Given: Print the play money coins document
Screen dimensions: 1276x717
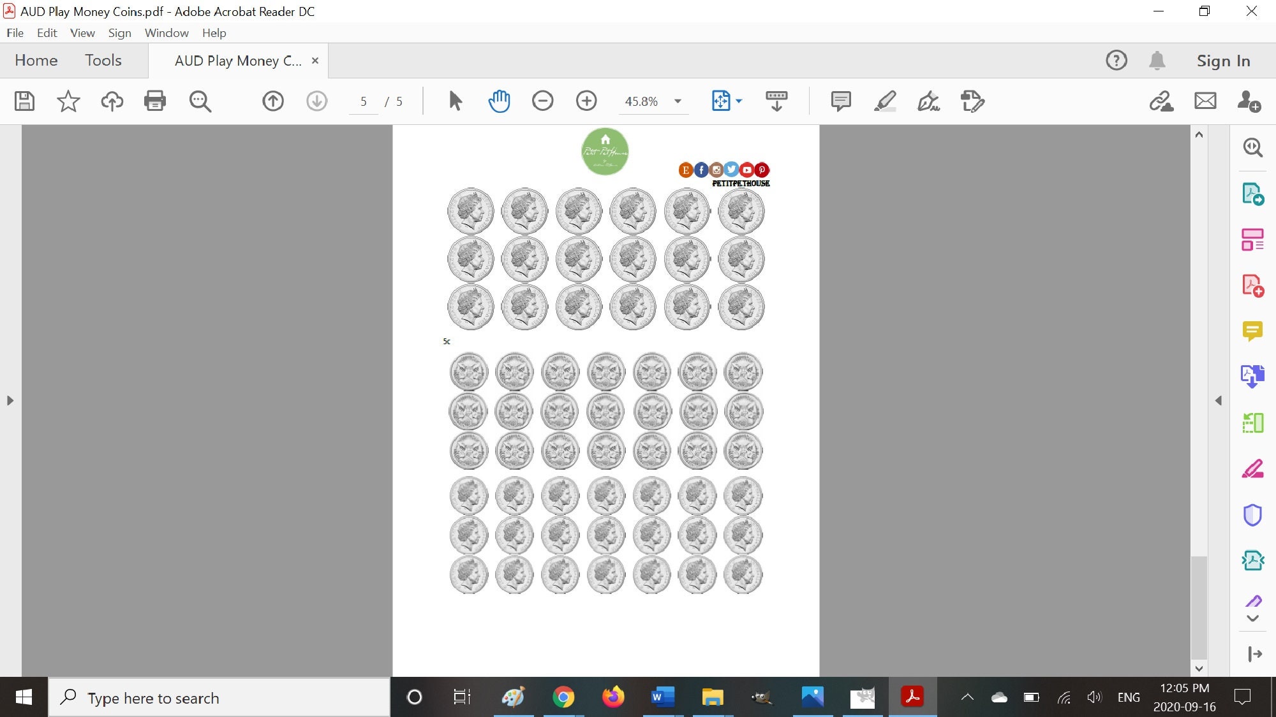Looking at the screenshot, I should point(155,101).
